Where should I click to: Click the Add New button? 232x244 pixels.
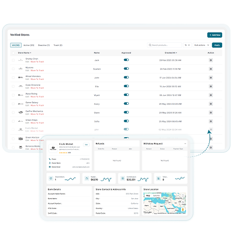click(214, 35)
